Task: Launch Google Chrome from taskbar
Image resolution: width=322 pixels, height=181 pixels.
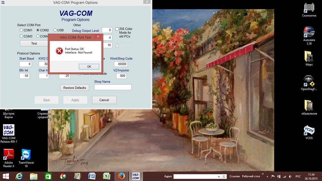Action: point(63,176)
